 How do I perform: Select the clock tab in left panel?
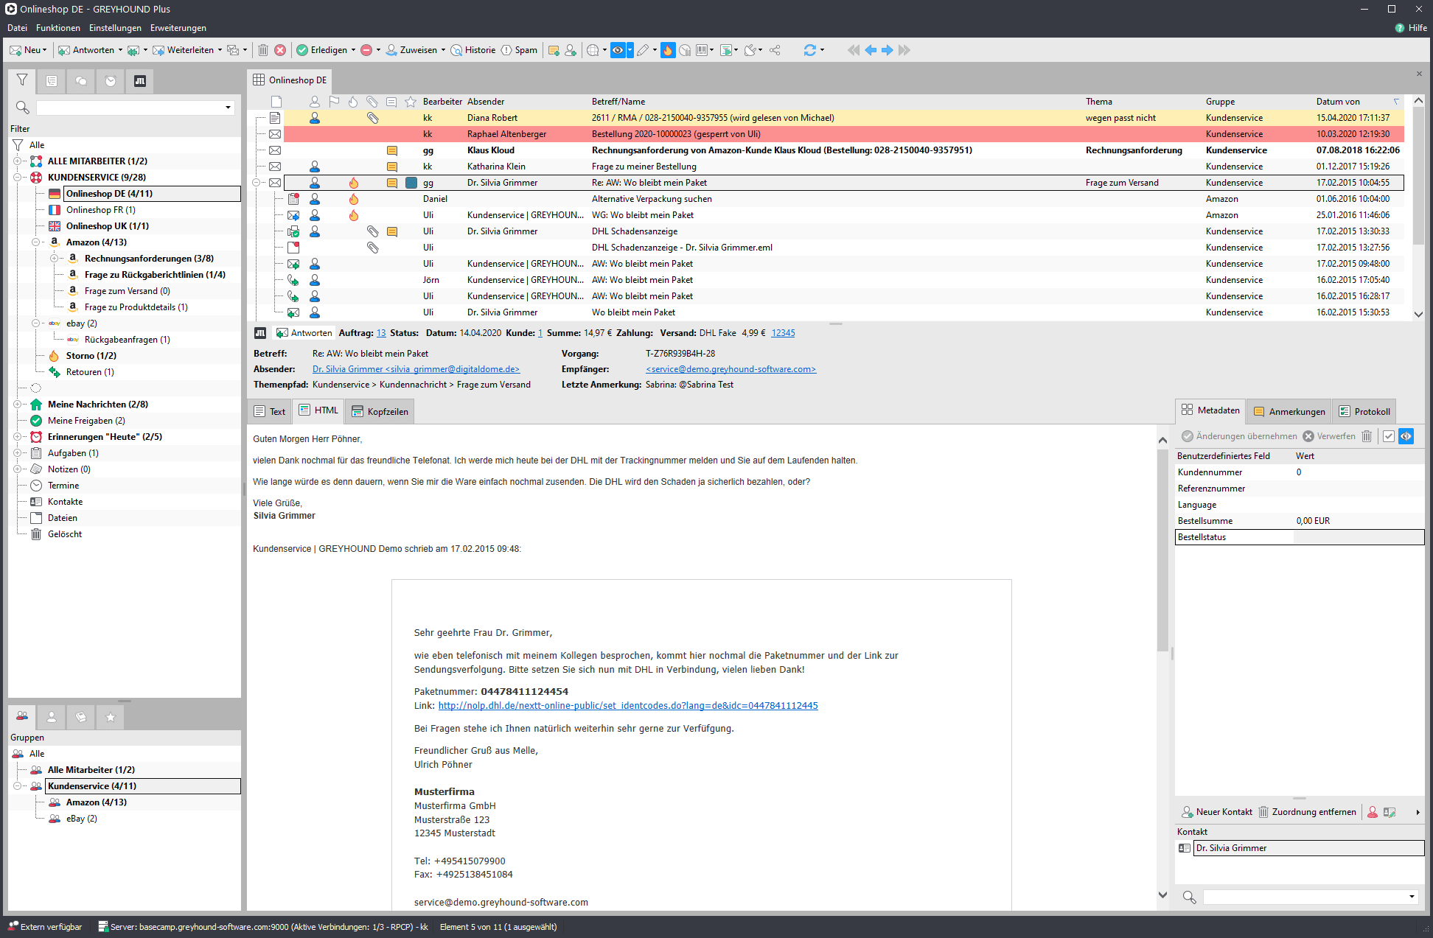pos(111,80)
